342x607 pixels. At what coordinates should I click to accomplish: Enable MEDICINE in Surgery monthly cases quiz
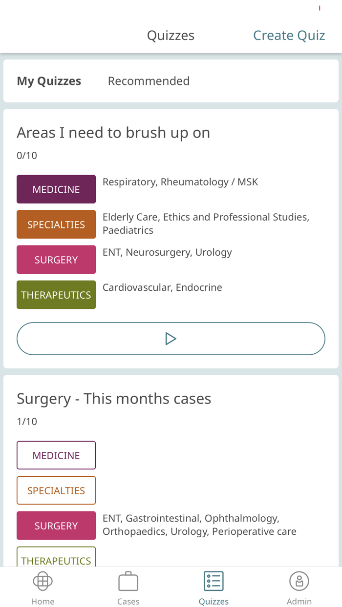(56, 455)
